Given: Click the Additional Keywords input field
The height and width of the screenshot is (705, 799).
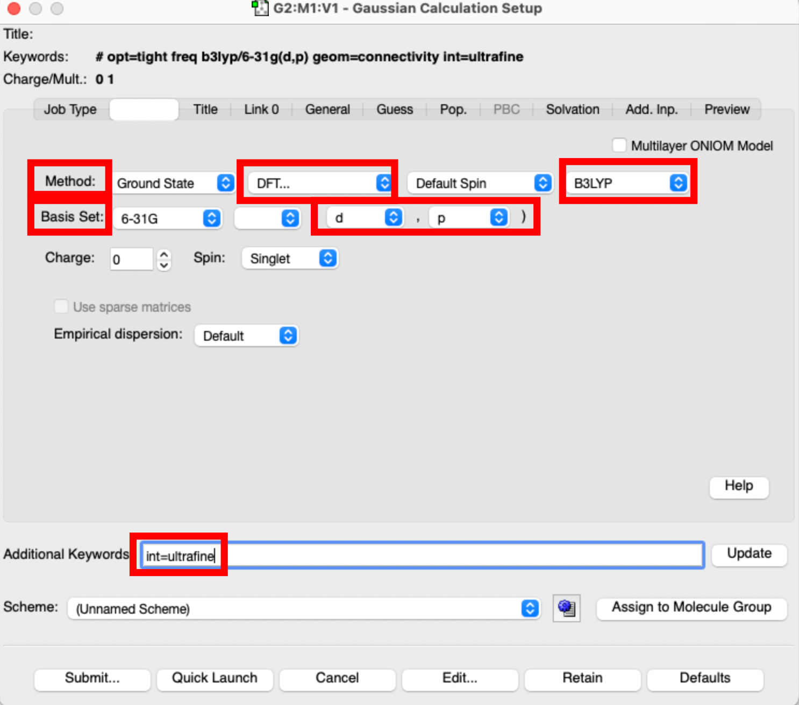Looking at the screenshot, I should 423,556.
